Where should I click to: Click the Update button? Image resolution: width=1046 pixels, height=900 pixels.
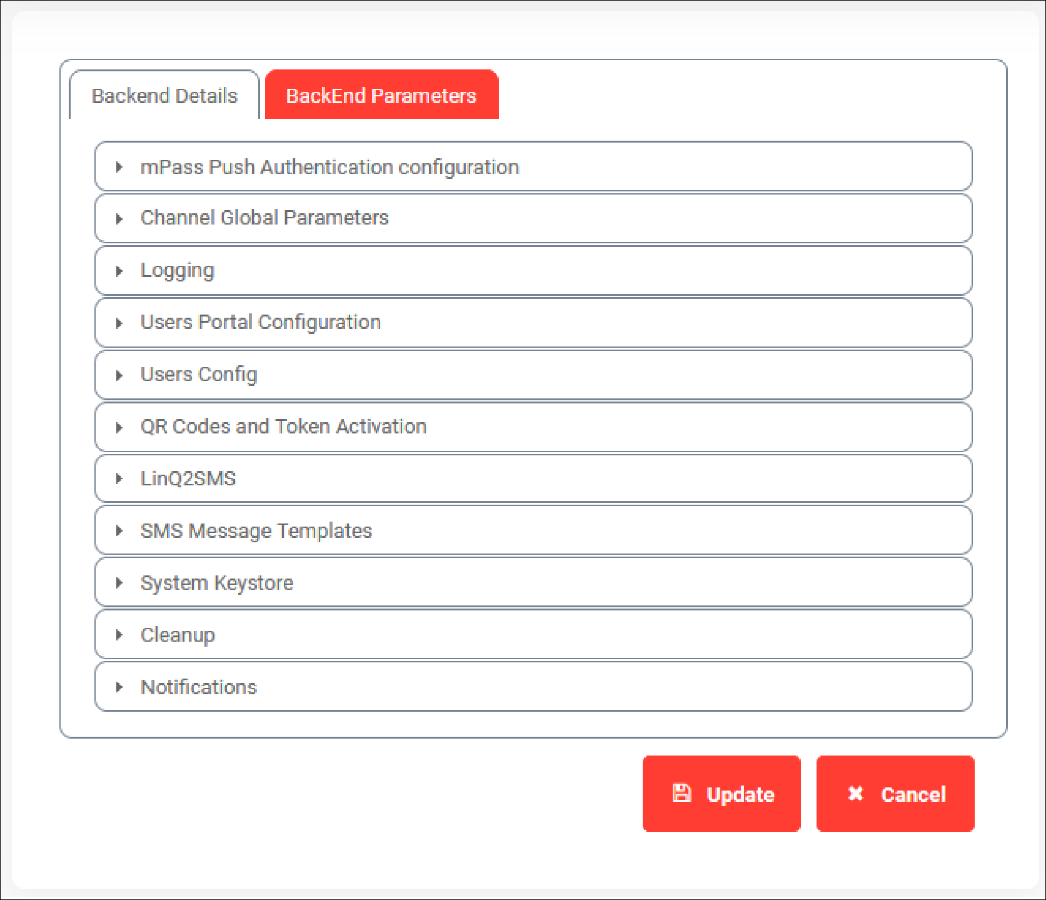(722, 793)
